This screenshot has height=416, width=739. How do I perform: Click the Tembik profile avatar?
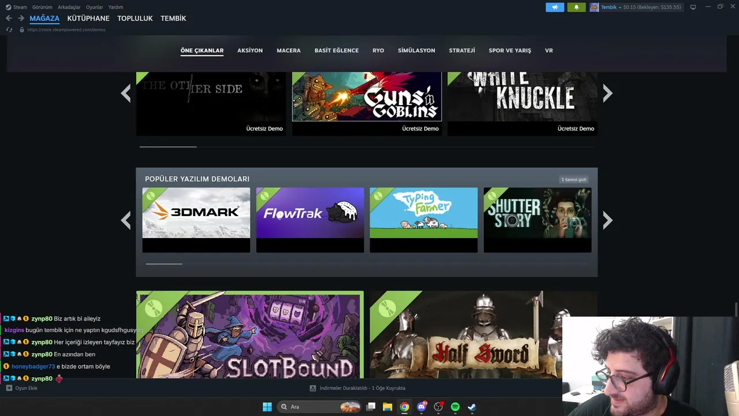click(x=594, y=8)
